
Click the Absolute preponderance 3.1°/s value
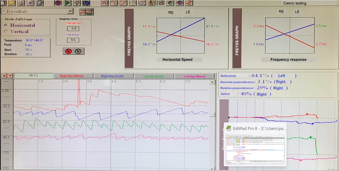pos(264,82)
